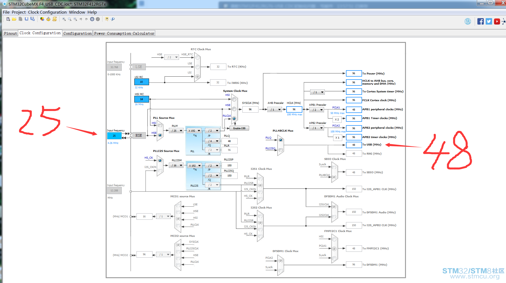
Task: Redo the last clock change
Action: (x=86, y=19)
